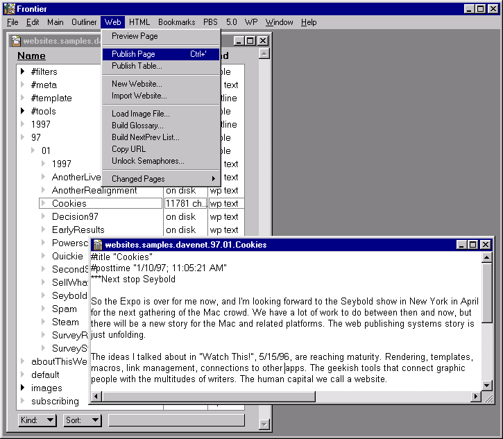Open the Kind dropdown
Image resolution: width=503 pixels, height=439 pixels.
pos(37,420)
